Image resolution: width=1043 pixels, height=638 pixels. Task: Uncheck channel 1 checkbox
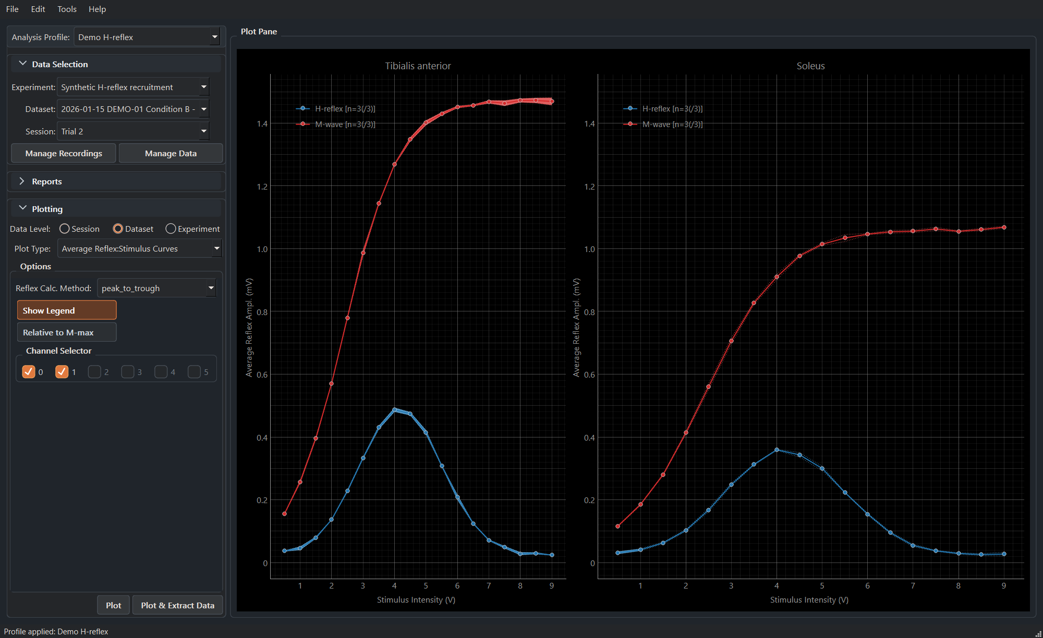pos(62,371)
